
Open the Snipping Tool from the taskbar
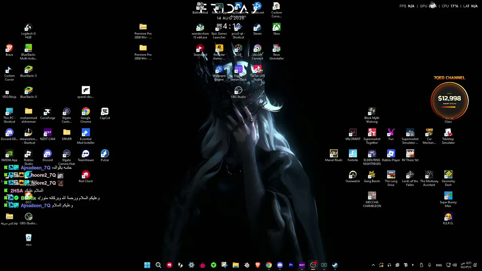click(x=224, y=265)
